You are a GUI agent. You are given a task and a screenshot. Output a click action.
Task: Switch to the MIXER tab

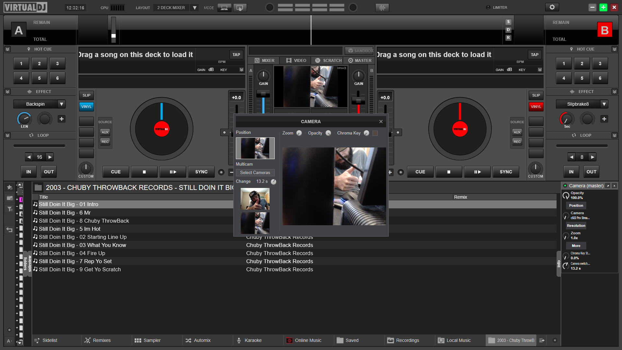coord(264,61)
